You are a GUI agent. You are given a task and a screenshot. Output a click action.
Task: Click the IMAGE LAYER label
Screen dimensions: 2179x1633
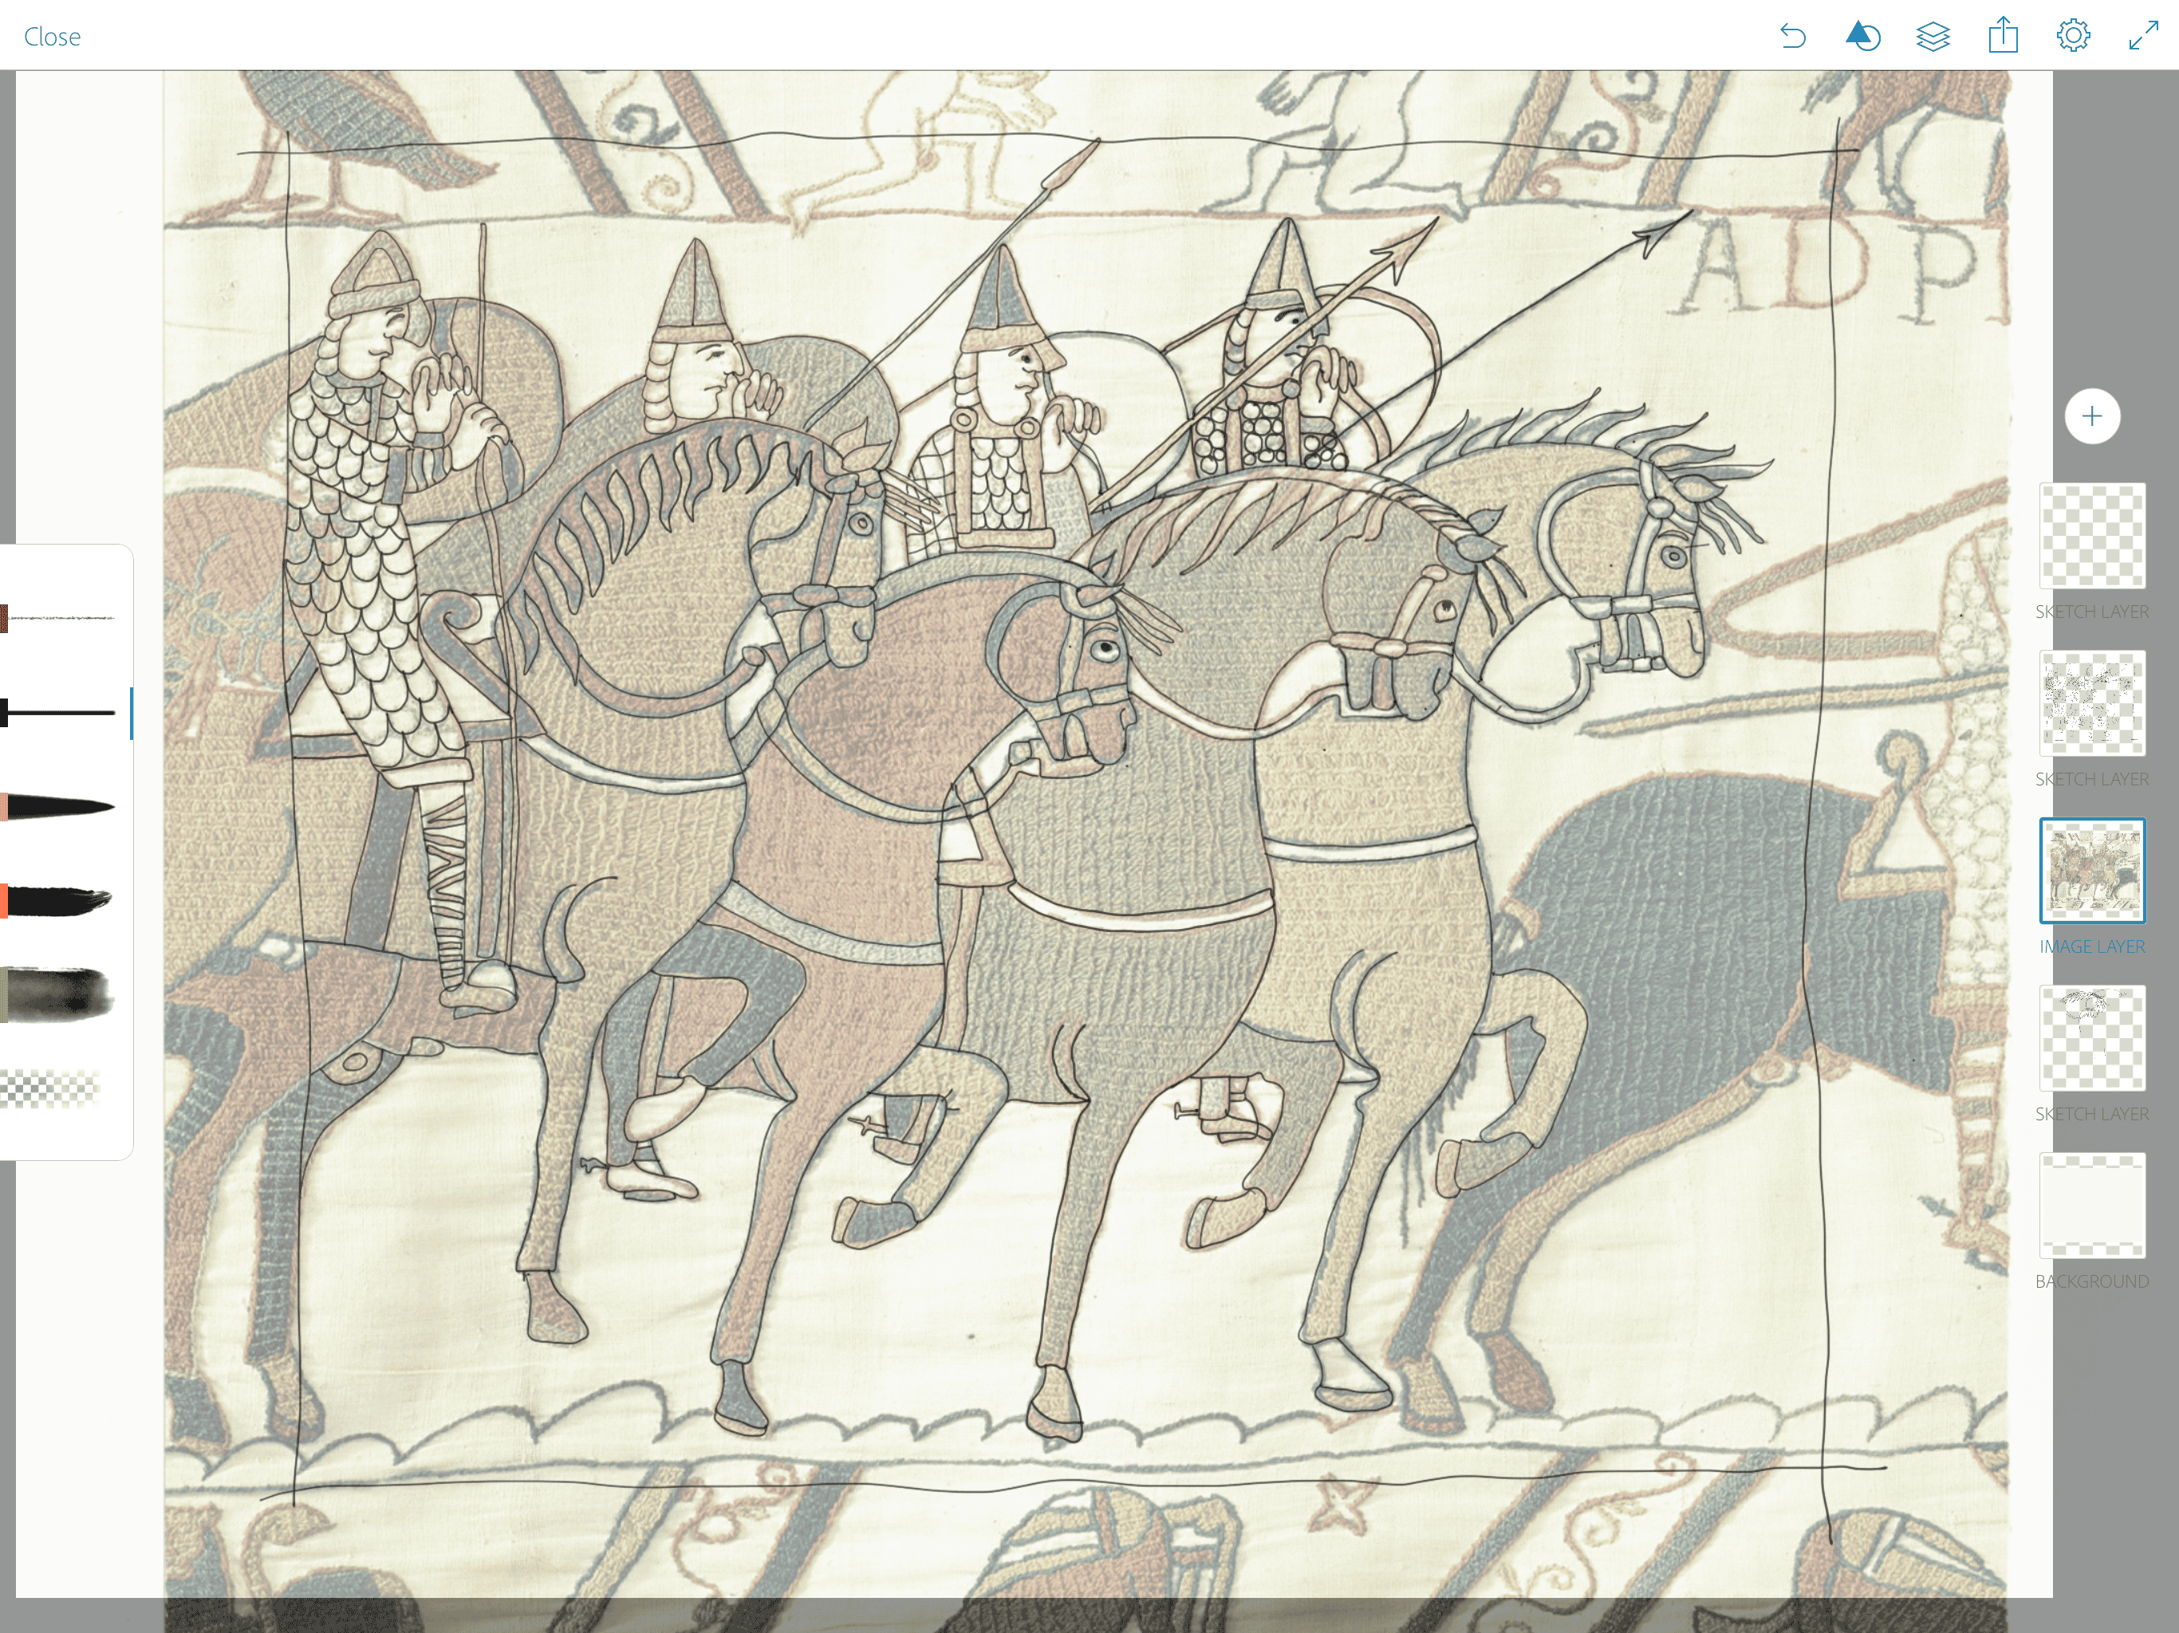(x=2092, y=946)
